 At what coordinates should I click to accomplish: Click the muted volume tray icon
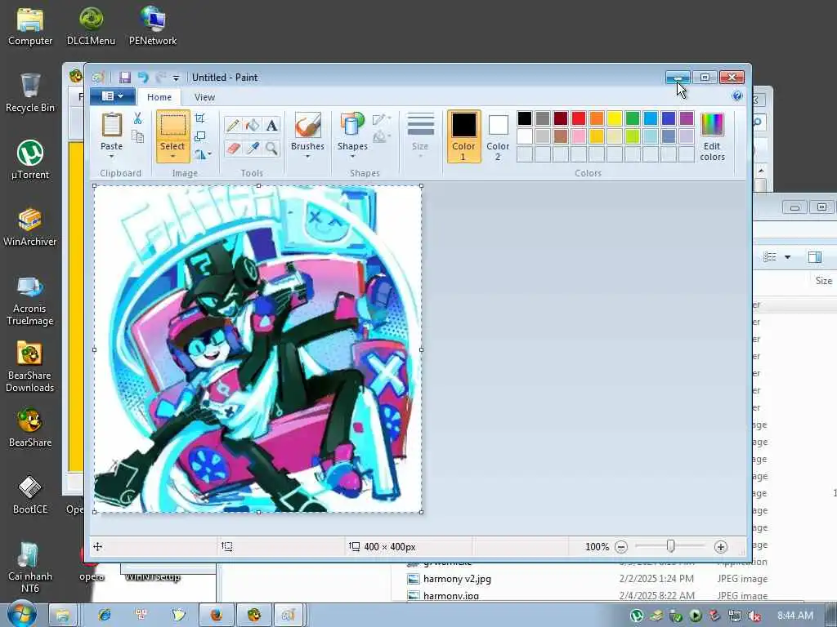pos(754,616)
